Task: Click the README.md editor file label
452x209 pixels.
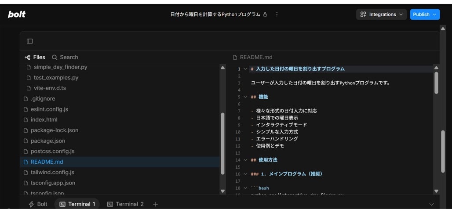Action: tap(252, 57)
